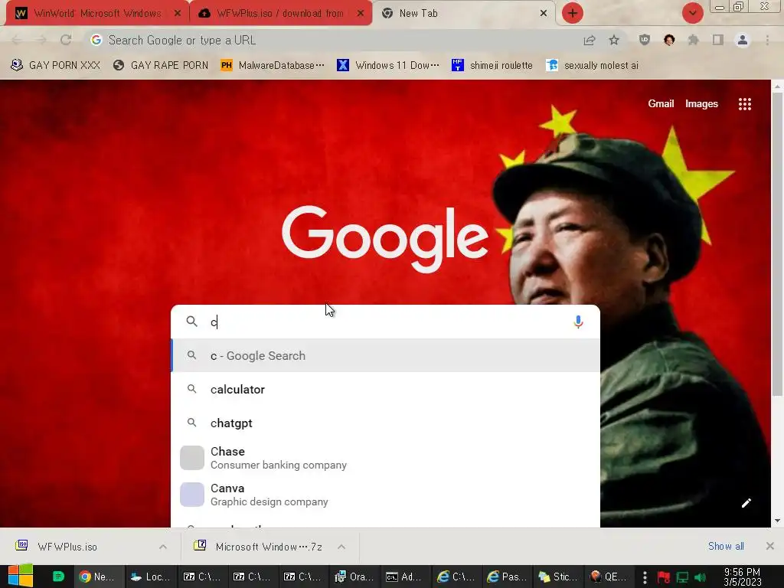This screenshot has height=588, width=784.
Task: Switch to the 'Loc…' taskbar window
Action: click(x=150, y=577)
